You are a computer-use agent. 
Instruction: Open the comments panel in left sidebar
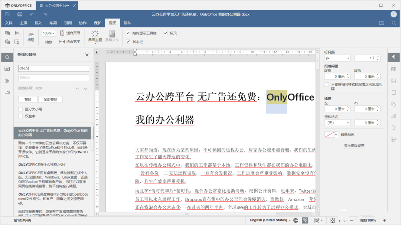[x=7, y=69]
